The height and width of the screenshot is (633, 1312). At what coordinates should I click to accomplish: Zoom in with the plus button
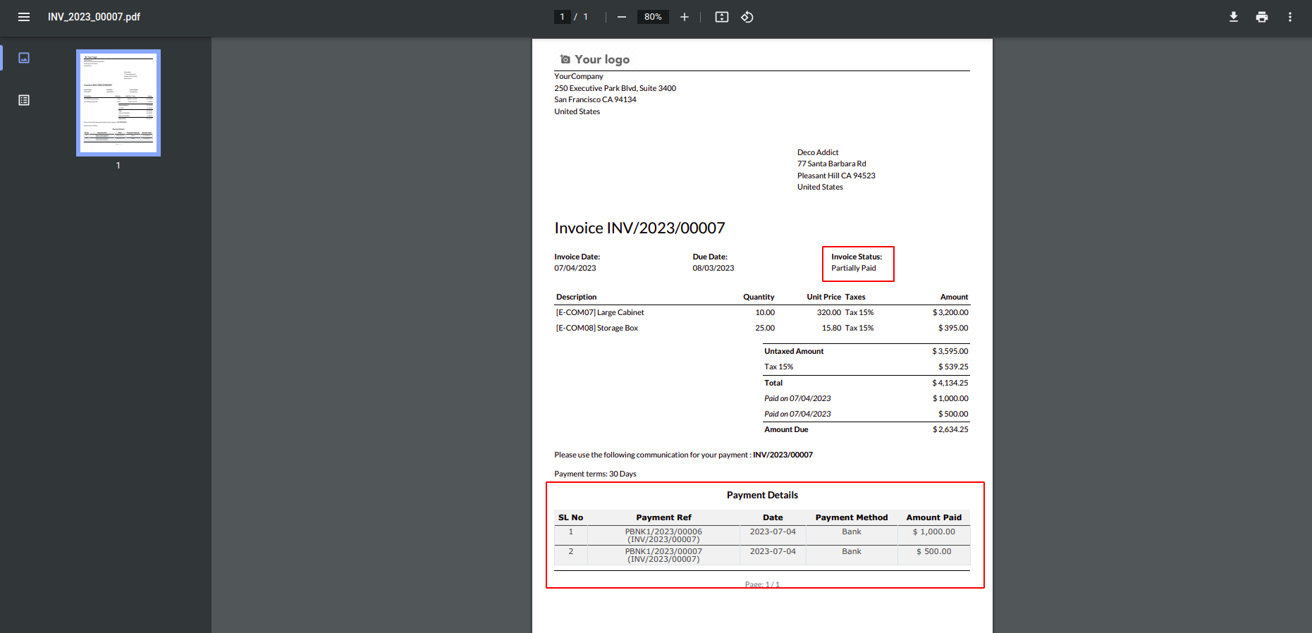tap(684, 17)
